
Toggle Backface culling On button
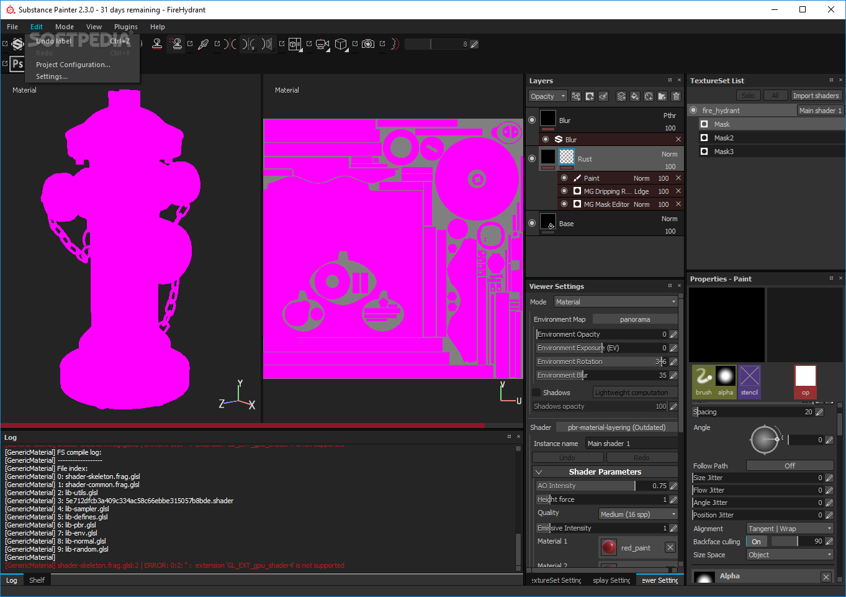(756, 542)
